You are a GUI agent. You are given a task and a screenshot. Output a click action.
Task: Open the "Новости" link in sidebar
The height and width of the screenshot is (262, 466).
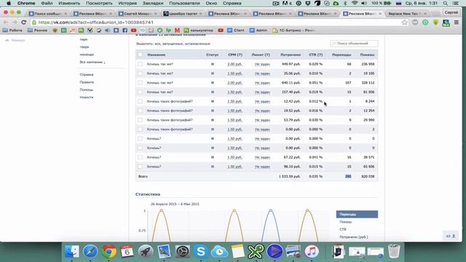pos(87,97)
